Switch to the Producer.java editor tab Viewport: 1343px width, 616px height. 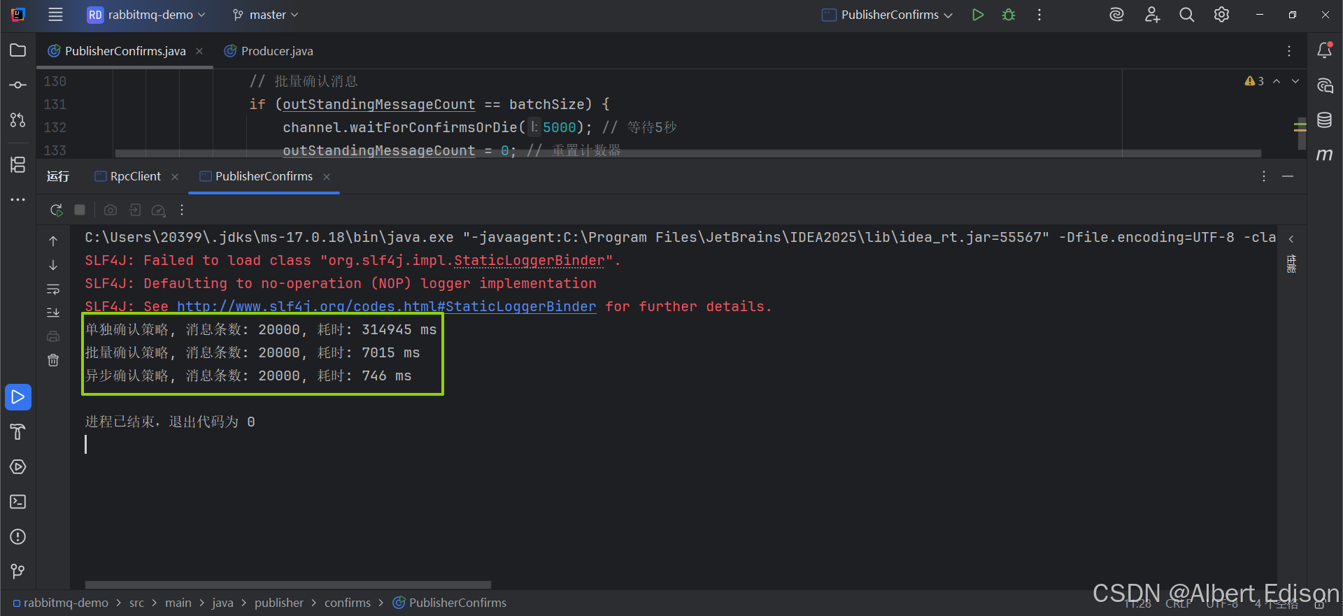click(x=269, y=51)
